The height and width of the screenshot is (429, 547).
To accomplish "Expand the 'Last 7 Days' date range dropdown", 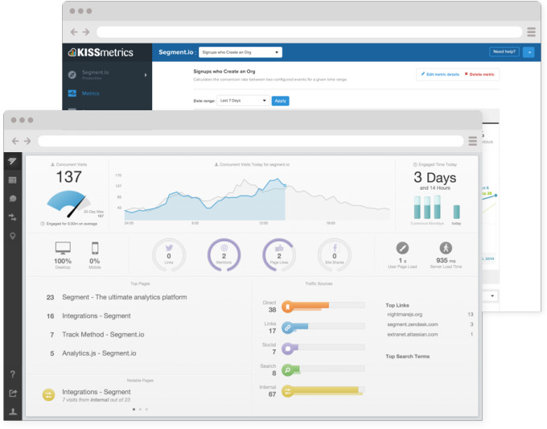I will pyautogui.click(x=244, y=101).
